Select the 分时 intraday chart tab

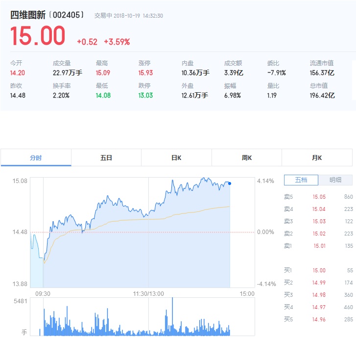pyautogui.click(x=36, y=158)
